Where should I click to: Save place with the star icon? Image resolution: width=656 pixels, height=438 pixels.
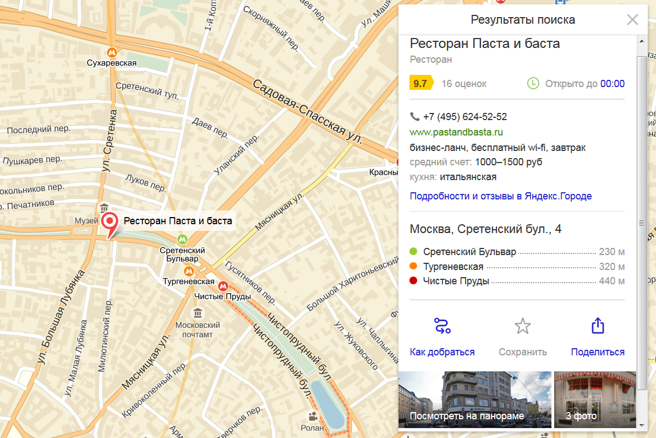[x=522, y=326]
